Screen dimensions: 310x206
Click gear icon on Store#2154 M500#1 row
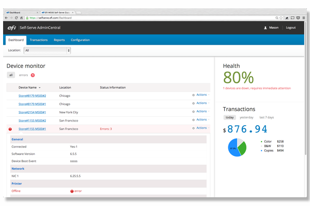click(x=193, y=112)
